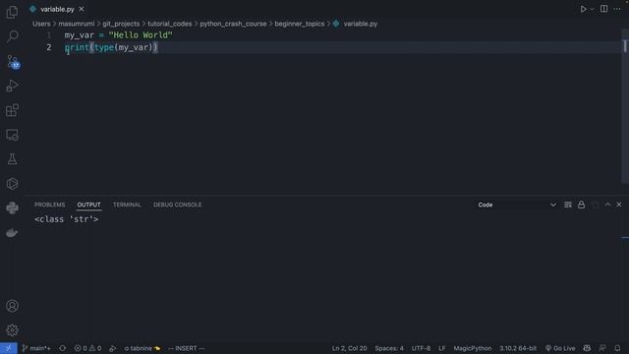The width and height of the screenshot is (629, 354).
Task: Click the tabnine status item
Action: 142,348
